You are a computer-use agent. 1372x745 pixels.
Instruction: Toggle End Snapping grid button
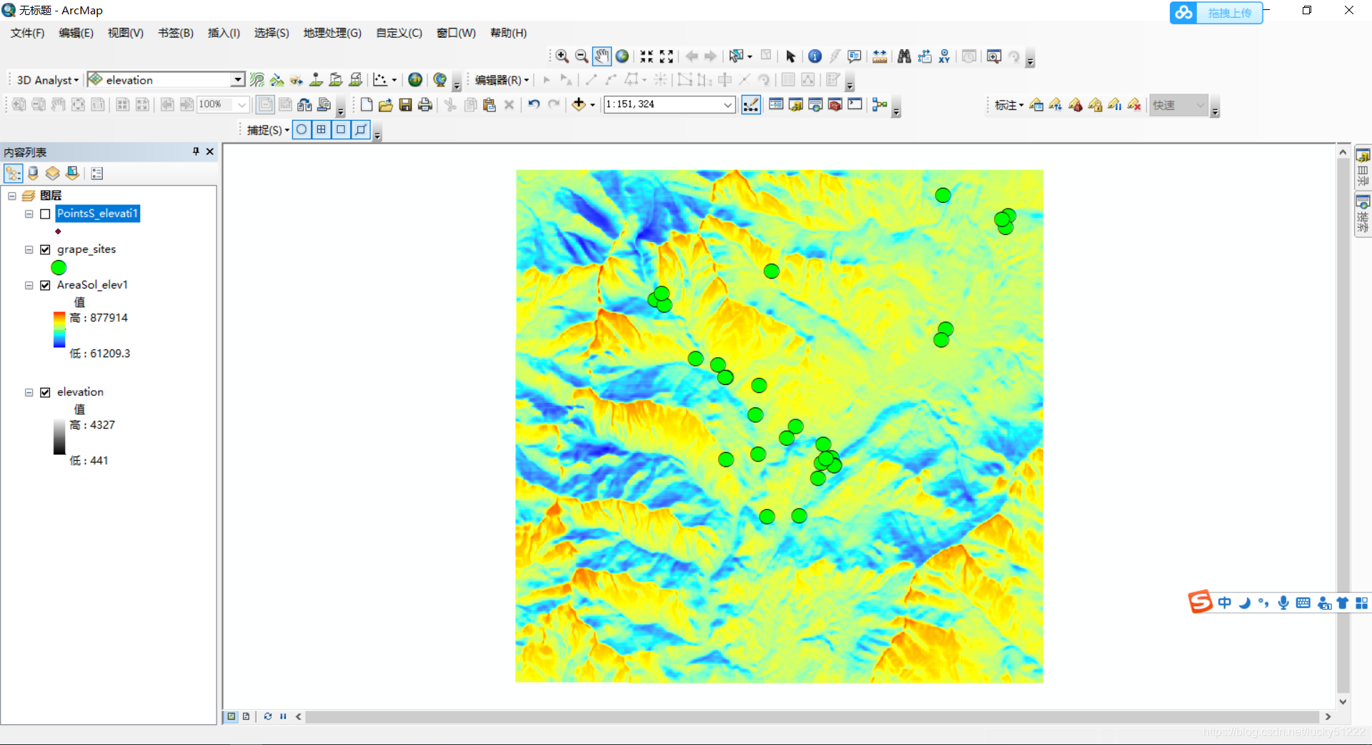click(x=322, y=129)
